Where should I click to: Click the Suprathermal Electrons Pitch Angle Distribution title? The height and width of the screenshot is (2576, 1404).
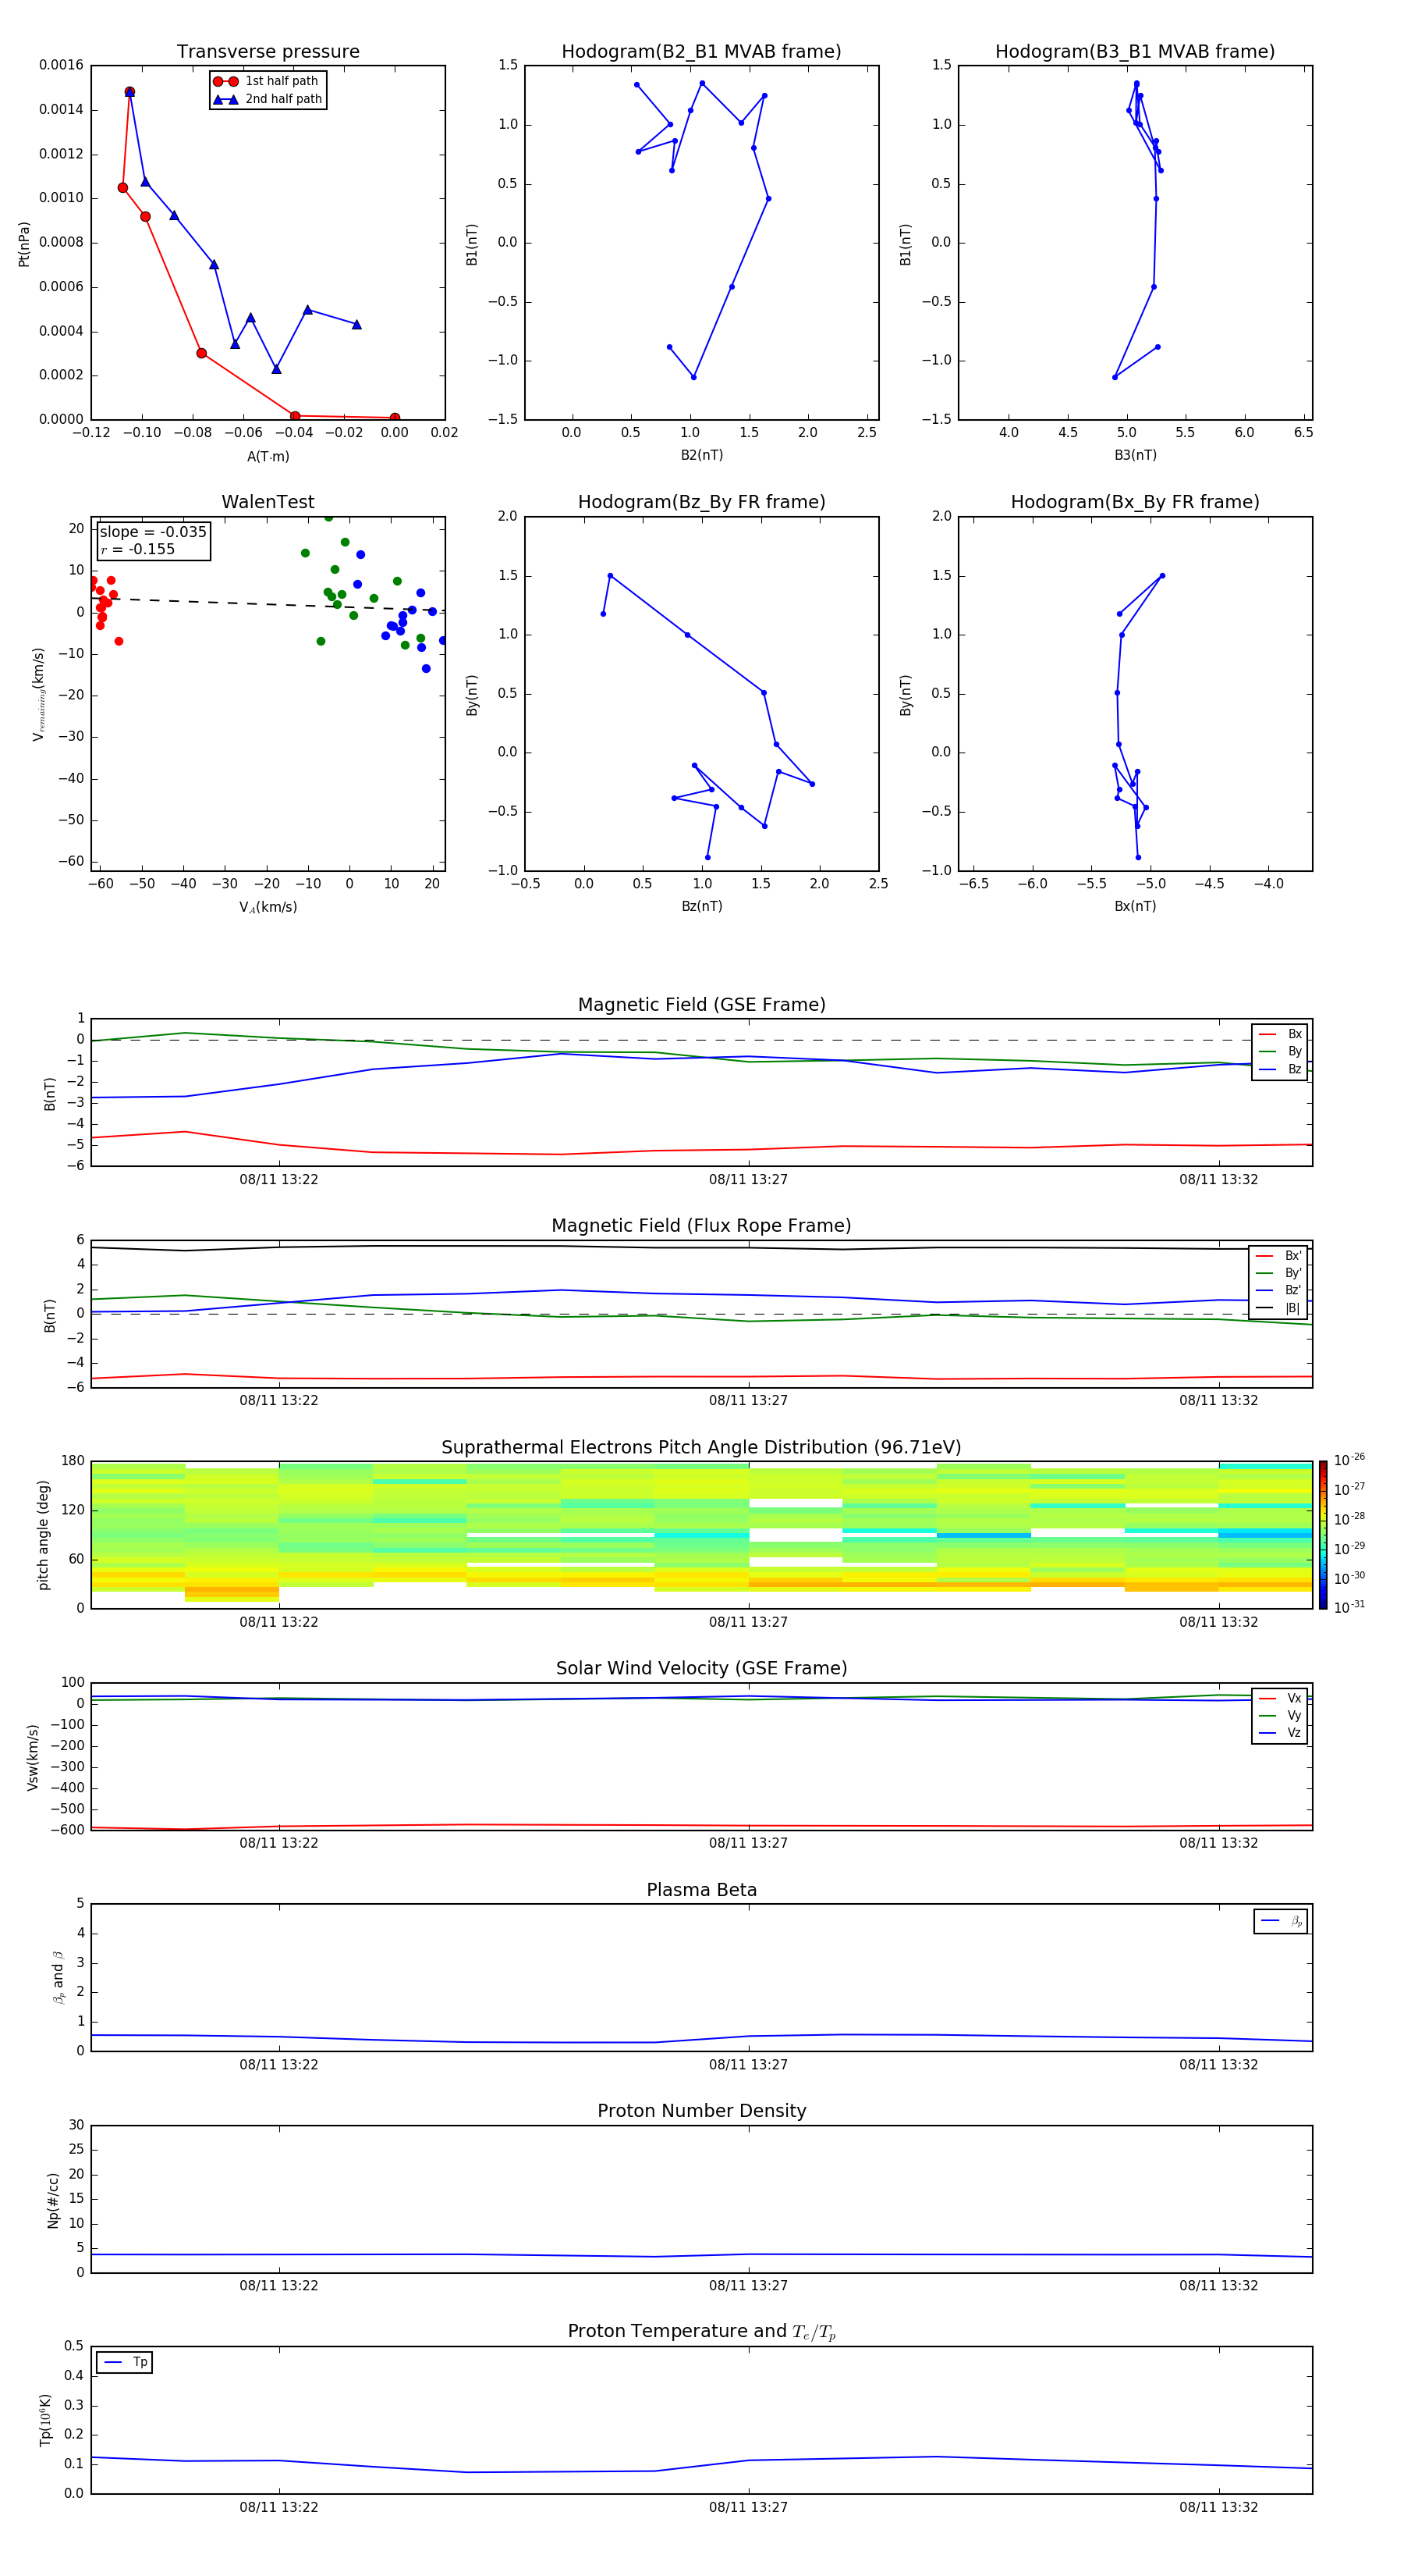(700, 1447)
